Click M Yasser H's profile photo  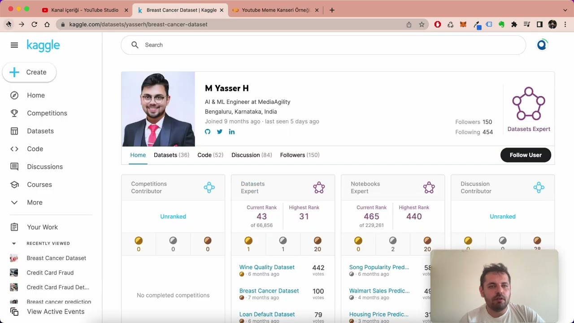158,109
